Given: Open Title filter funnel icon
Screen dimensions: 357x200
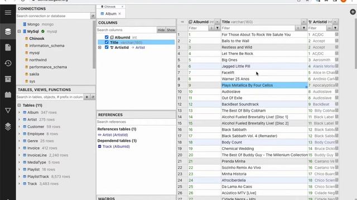Looking at the screenshot, I should (x=304, y=28).
